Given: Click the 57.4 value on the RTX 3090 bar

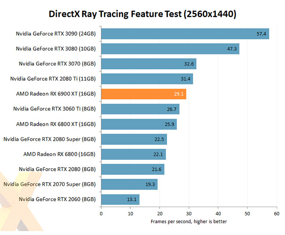Looking at the screenshot, I should pyautogui.click(x=261, y=34).
